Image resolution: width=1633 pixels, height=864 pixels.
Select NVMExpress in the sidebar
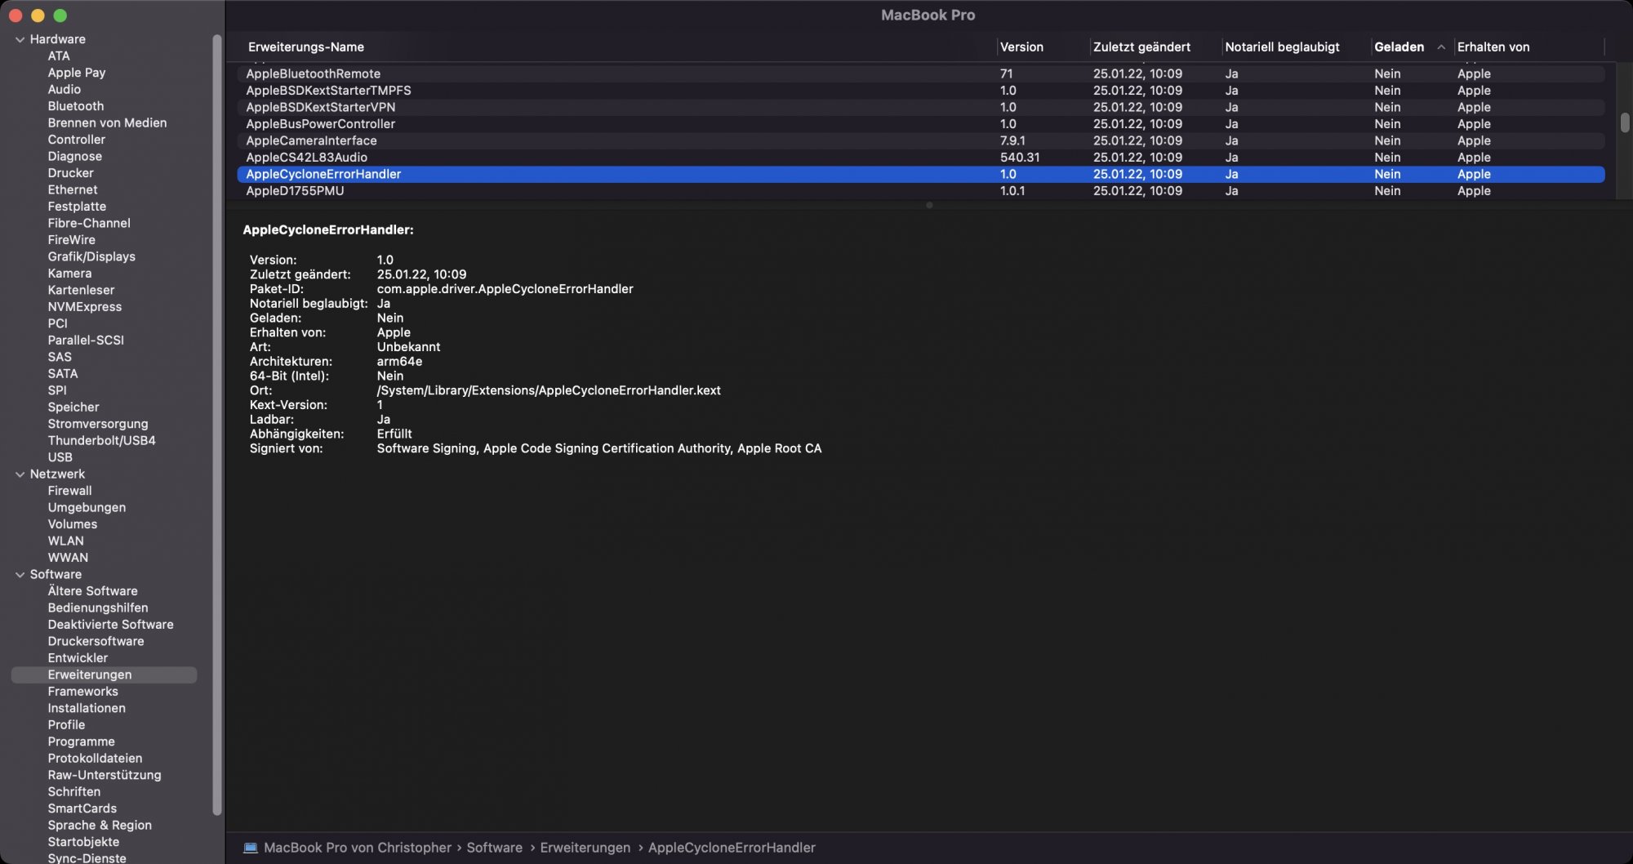[85, 307]
